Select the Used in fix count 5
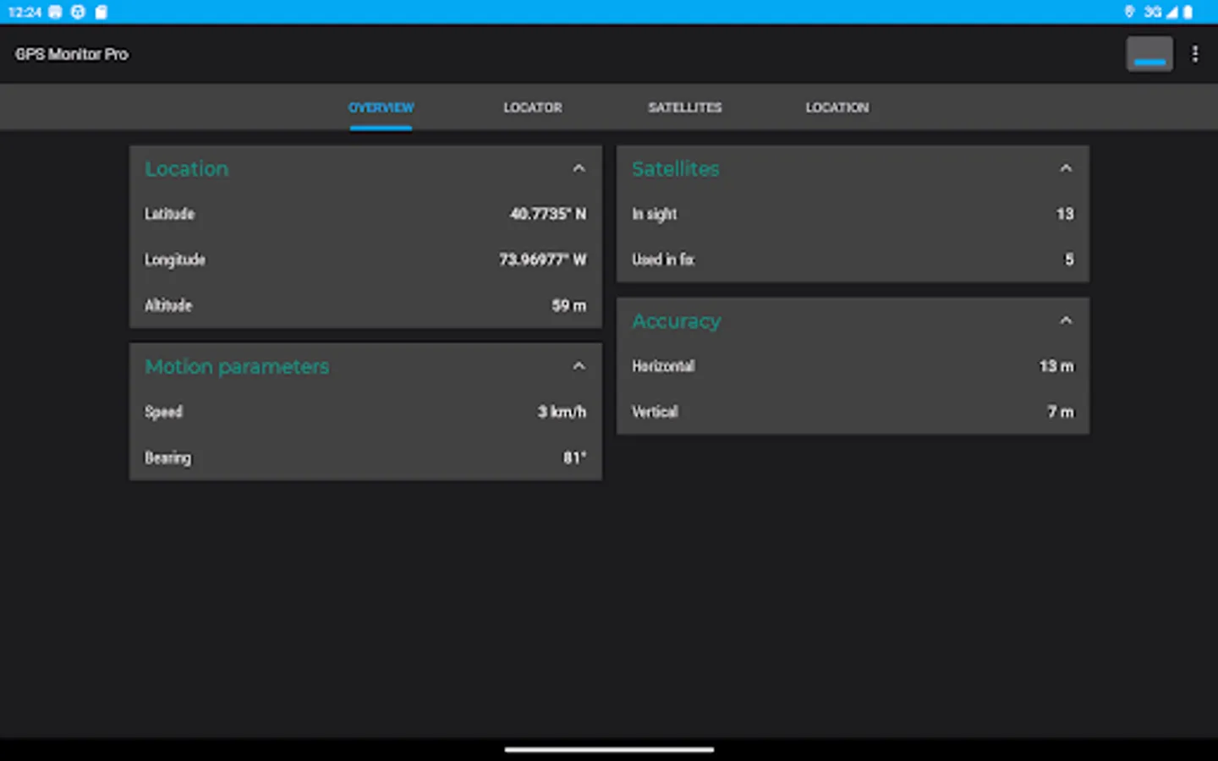 [1069, 260]
